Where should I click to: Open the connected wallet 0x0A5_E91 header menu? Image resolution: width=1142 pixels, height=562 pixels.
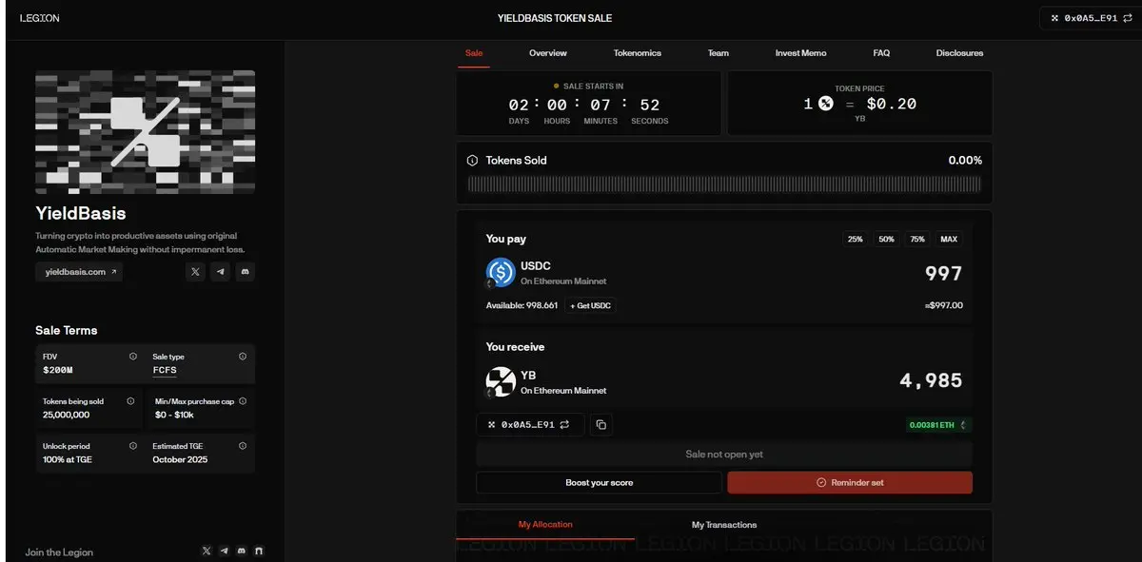1090,18
